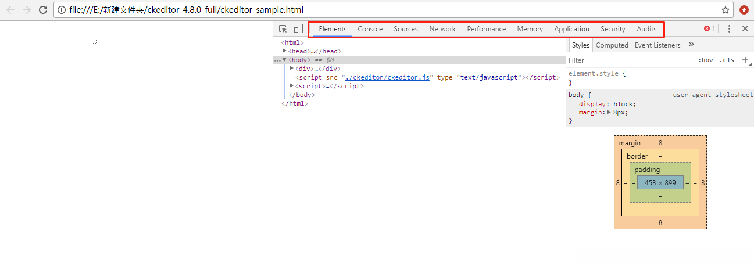754x269 pixels.
Task: Toggle the :hov element state button
Action: pos(706,60)
